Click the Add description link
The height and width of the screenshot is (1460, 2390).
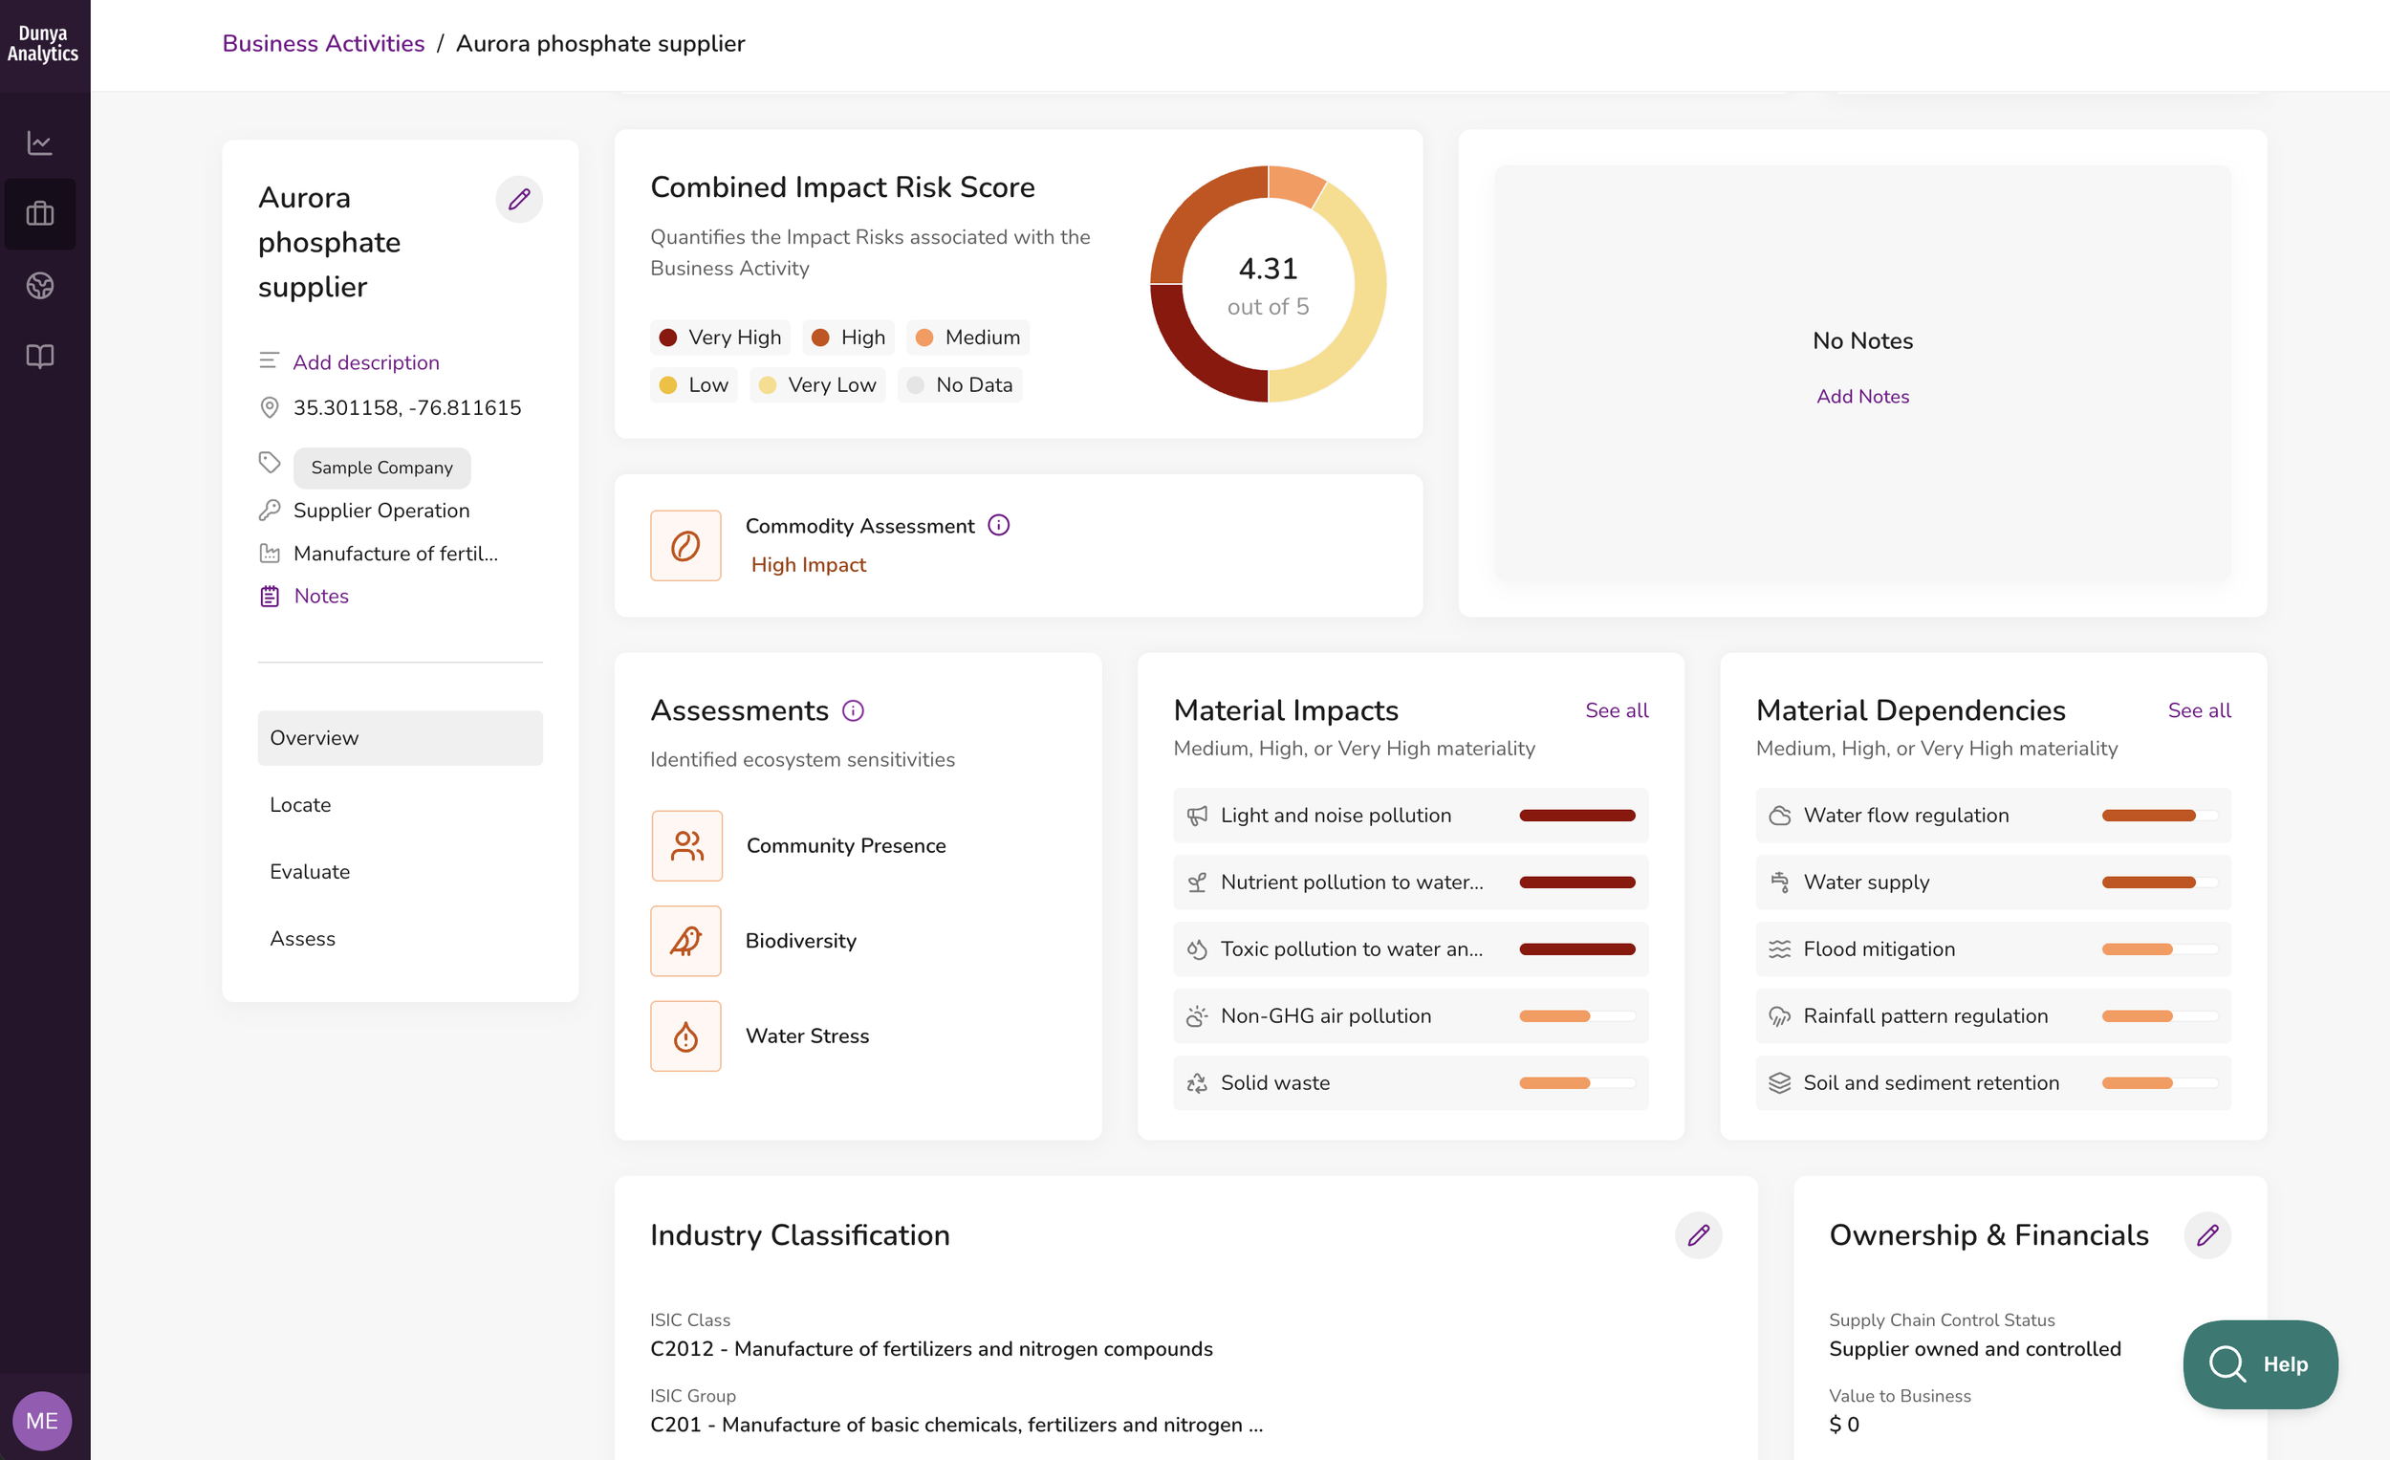pos(366,361)
